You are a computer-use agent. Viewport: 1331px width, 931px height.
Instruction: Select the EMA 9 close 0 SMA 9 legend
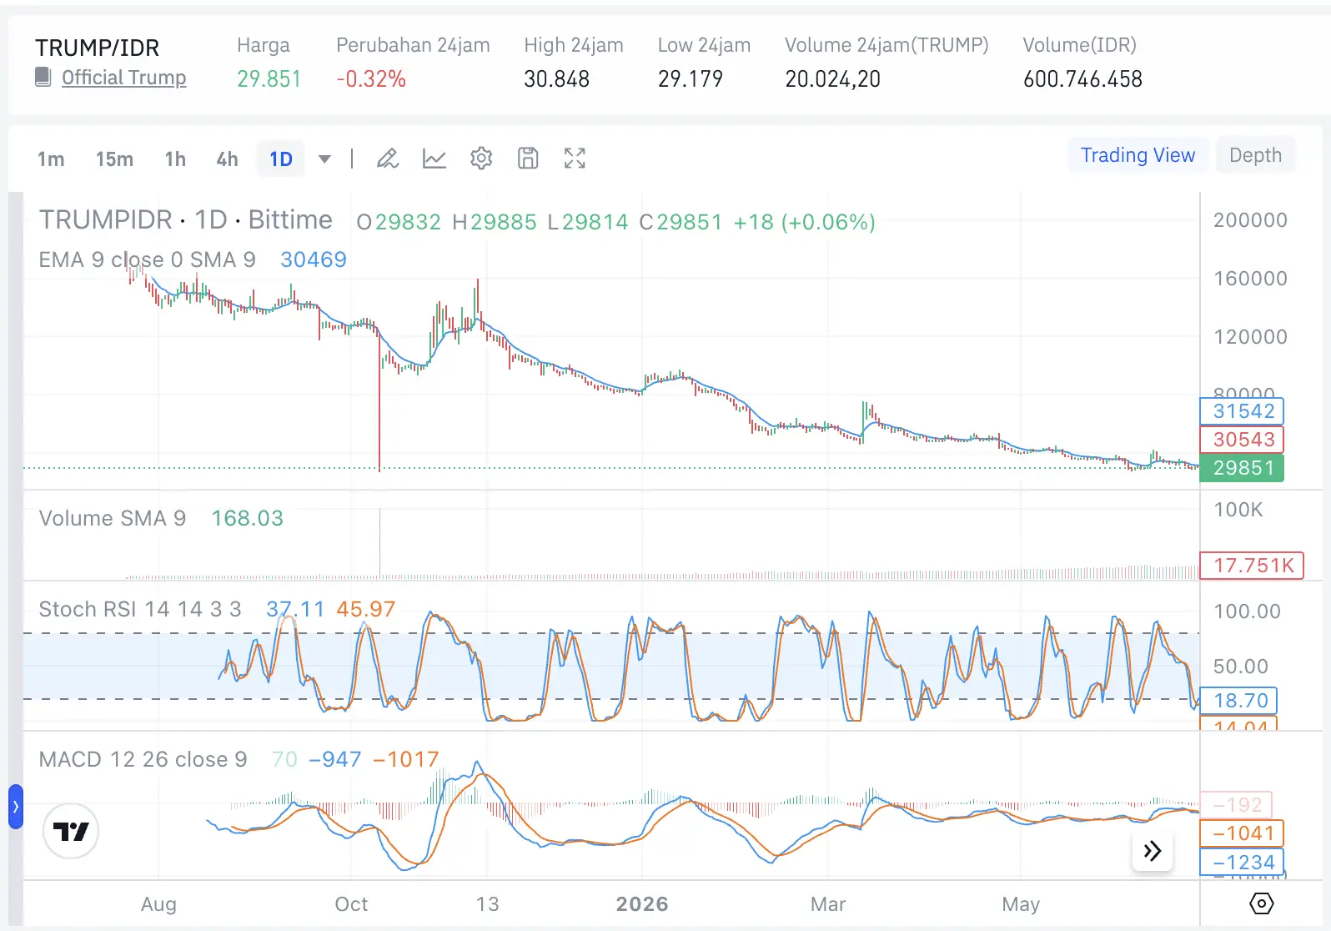point(147,259)
